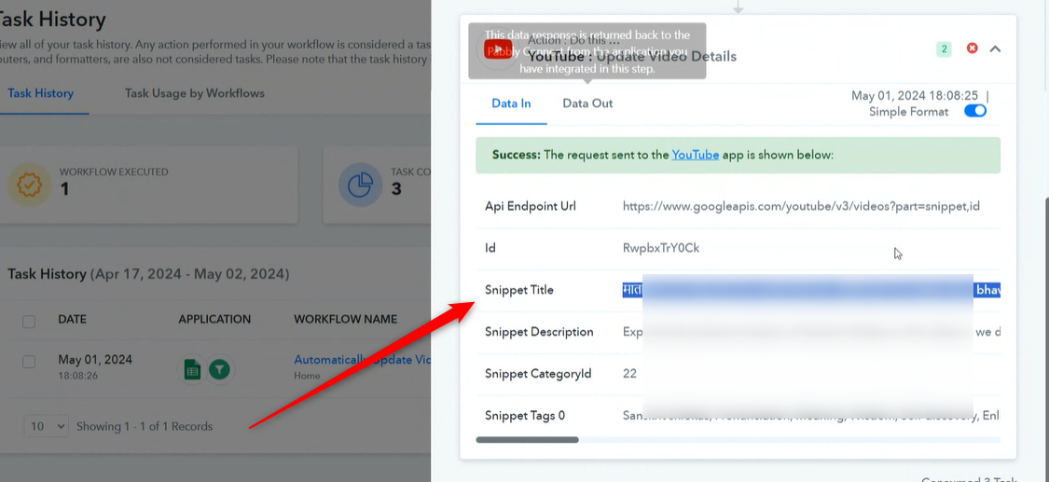Open the Task History tab

(40, 93)
